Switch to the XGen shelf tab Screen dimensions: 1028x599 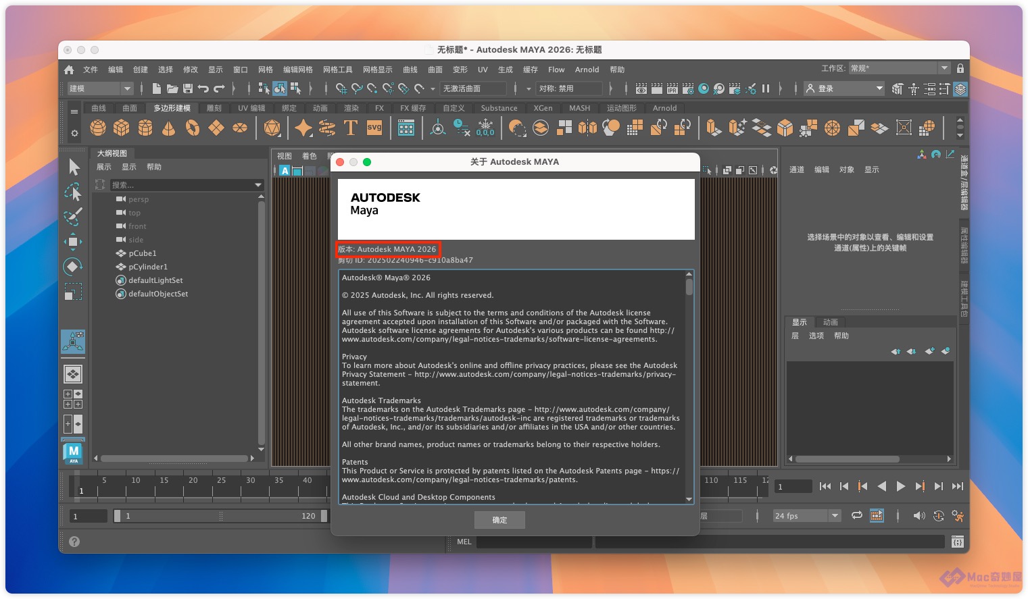click(x=543, y=108)
